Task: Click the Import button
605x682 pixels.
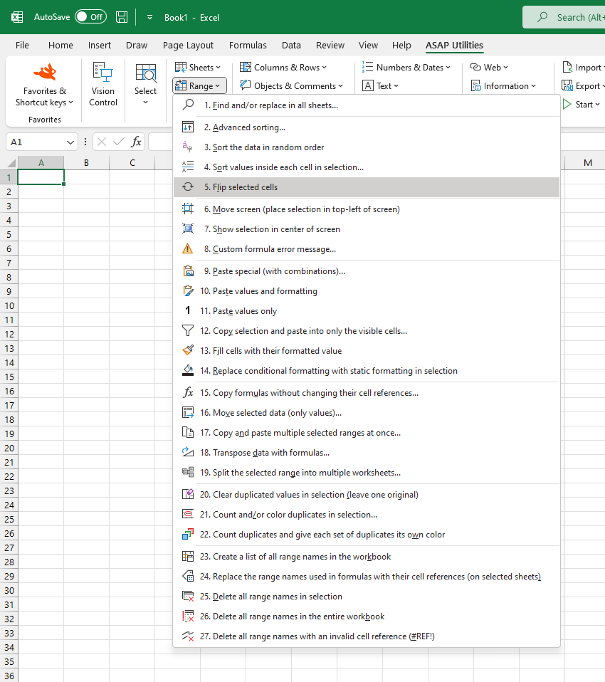Action: coord(583,68)
